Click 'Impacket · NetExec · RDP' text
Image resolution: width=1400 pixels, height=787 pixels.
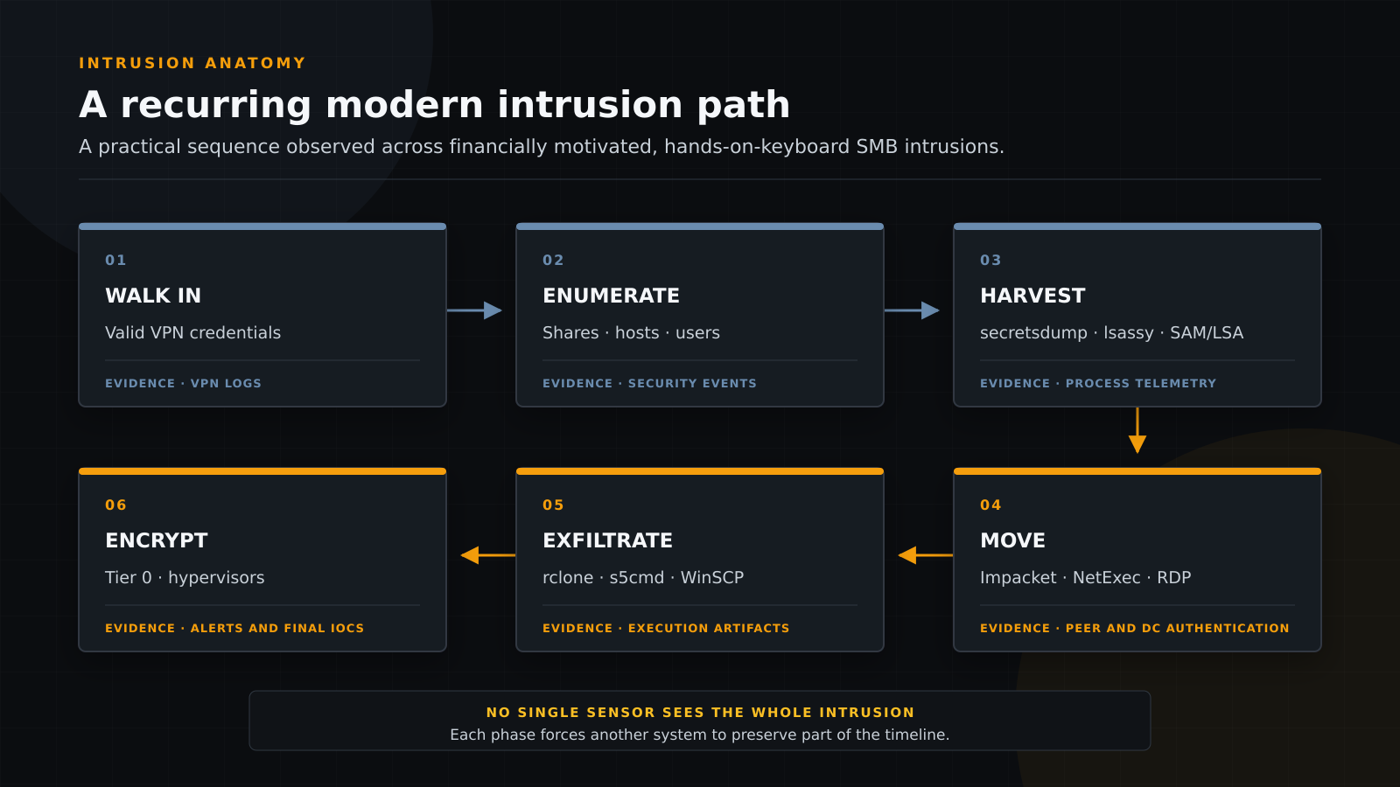point(1086,577)
